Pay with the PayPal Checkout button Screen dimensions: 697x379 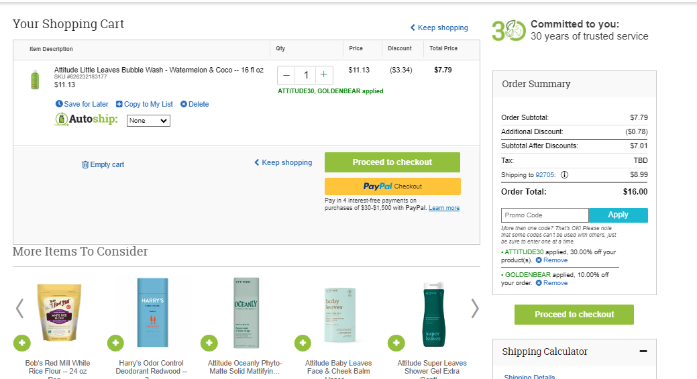[x=392, y=186]
